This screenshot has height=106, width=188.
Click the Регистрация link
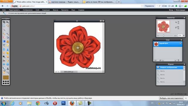180,10
